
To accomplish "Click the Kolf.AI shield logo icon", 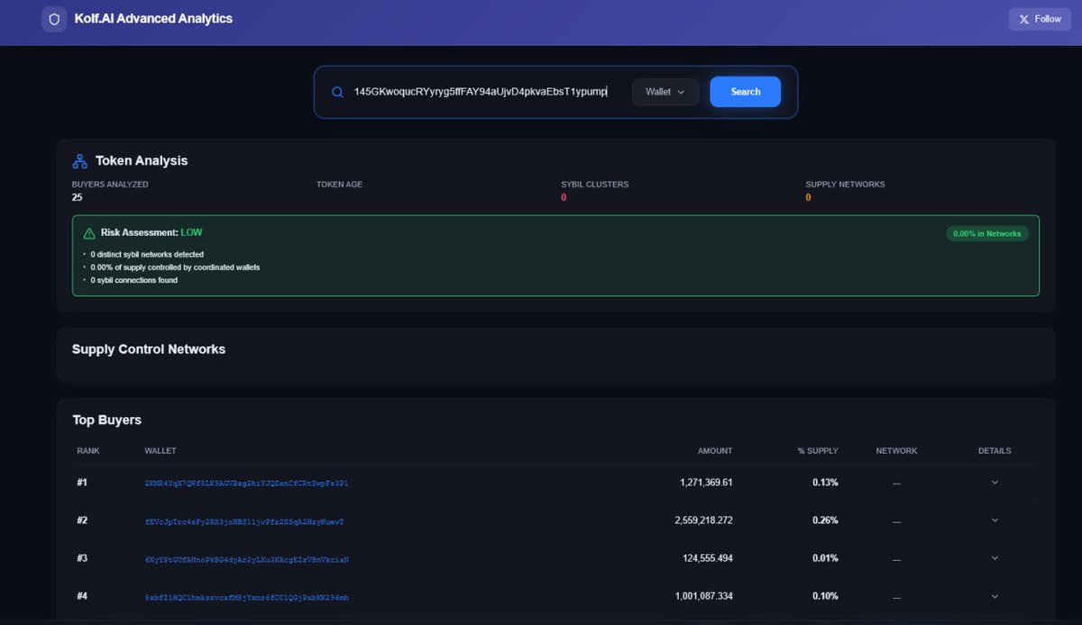I will point(54,19).
